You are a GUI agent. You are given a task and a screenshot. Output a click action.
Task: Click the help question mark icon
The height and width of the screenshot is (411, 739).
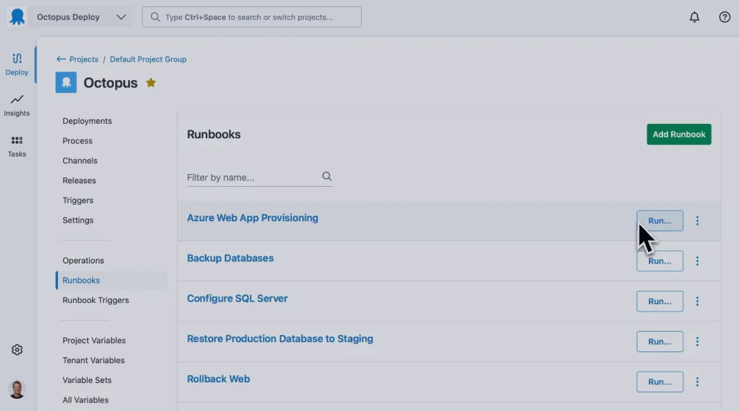coord(725,17)
